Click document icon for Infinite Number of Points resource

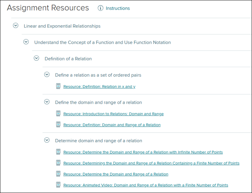pyautogui.click(x=58, y=152)
